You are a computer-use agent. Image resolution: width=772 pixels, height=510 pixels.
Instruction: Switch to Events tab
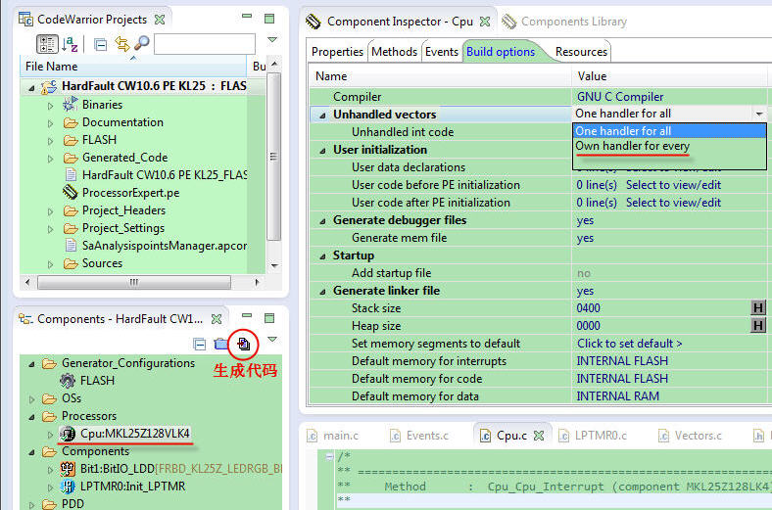pyautogui.click(x=442, y=52)
